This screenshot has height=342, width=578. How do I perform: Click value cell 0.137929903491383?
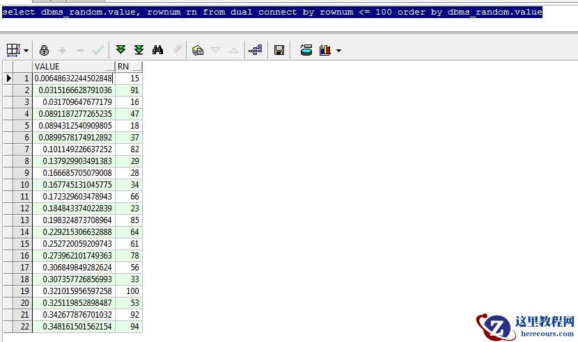74,161
